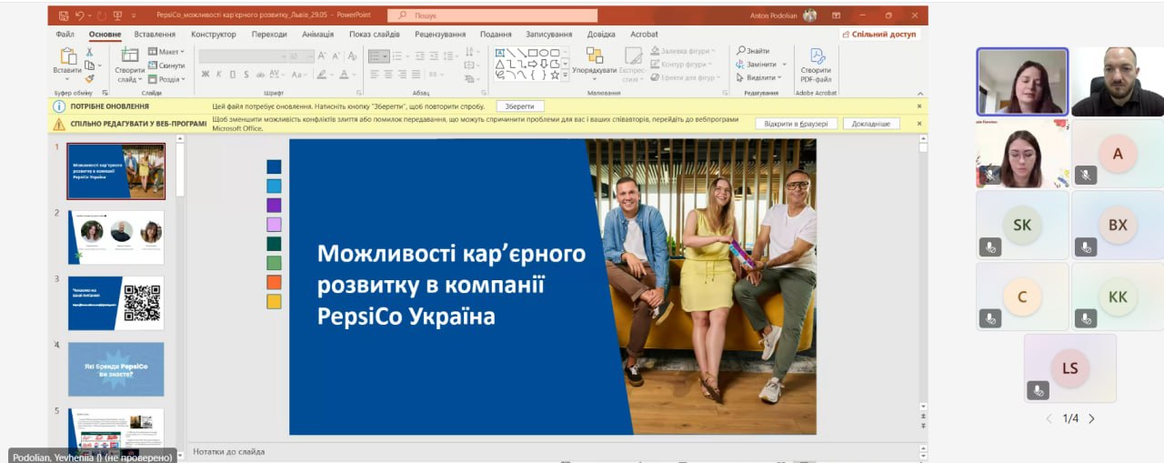Create PDF file via Adobe Acrobat
Screen dimensions: 1164x463
(x=816, y=64)
